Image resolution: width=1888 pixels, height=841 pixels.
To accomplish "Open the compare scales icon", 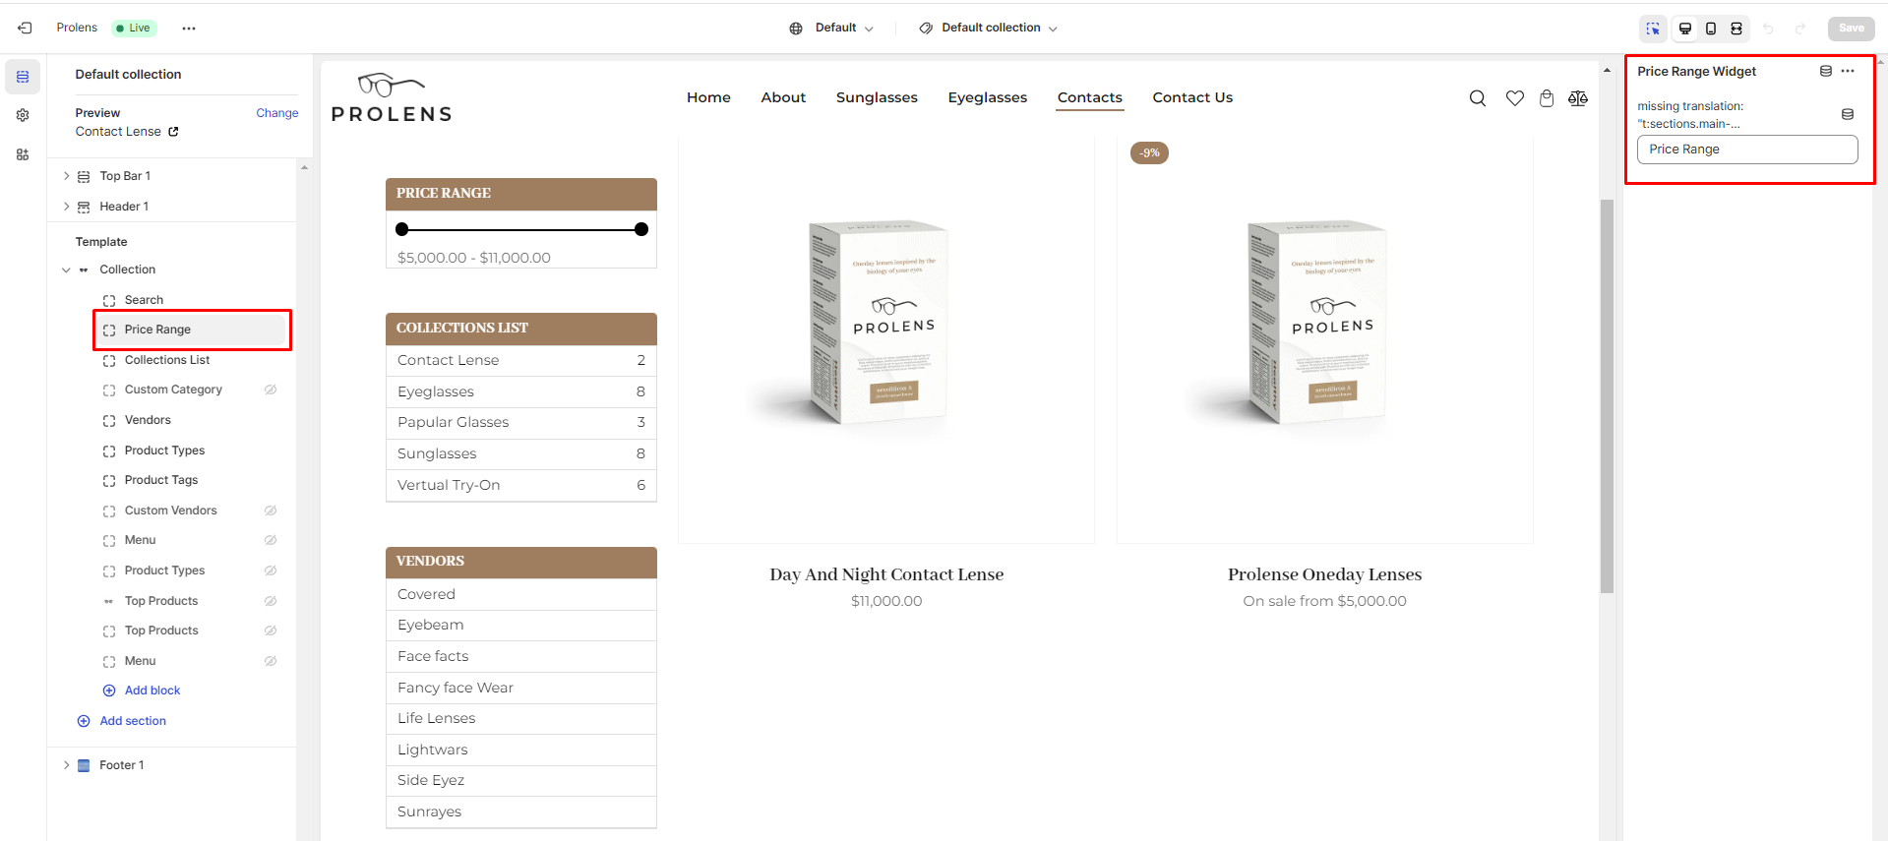I will pos(1578,98).
